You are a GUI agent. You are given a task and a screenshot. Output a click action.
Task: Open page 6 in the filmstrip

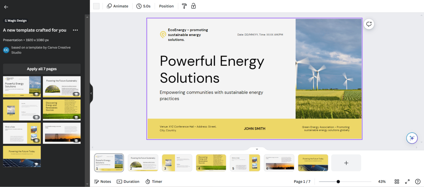point(279,163)
